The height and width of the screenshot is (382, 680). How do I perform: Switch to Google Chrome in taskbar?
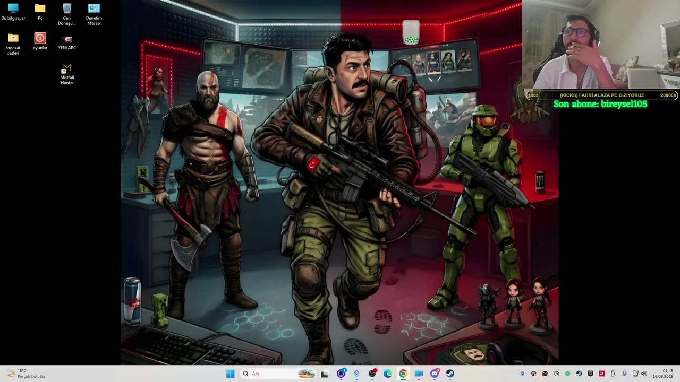(403, 374)
